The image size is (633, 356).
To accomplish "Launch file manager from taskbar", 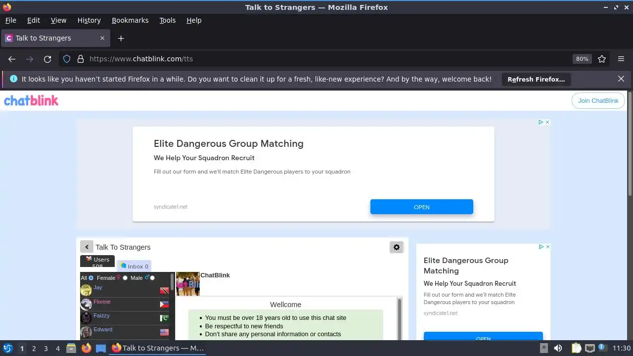I will click(x=71, y=348).
